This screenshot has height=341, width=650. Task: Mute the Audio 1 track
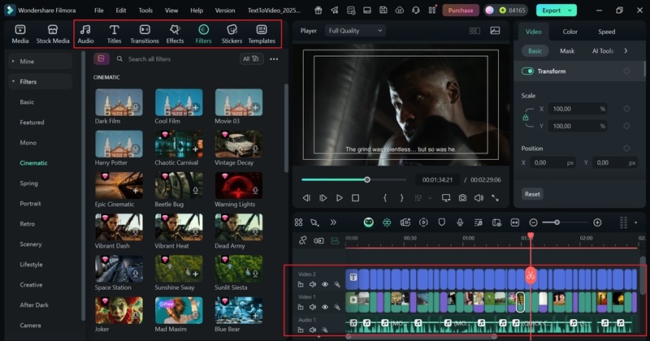(313, 330)
